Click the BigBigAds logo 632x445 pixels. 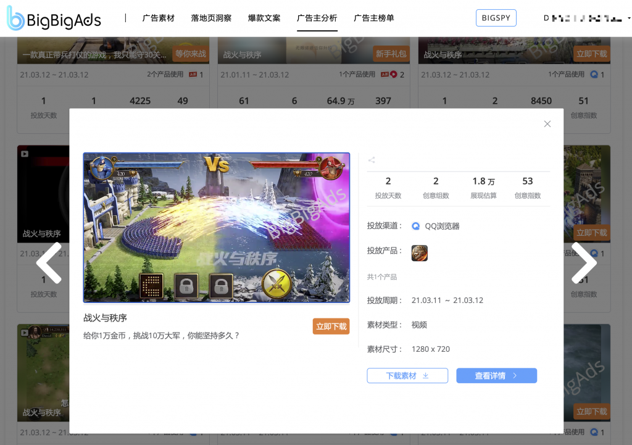(54, 18)
